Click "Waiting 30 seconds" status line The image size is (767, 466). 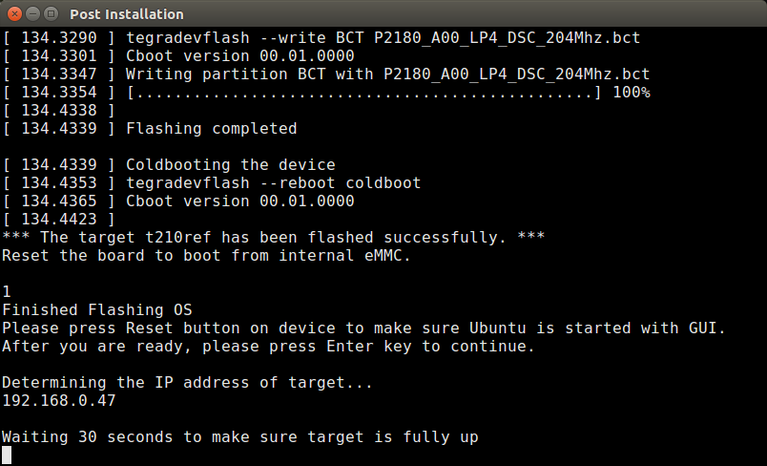239,437
